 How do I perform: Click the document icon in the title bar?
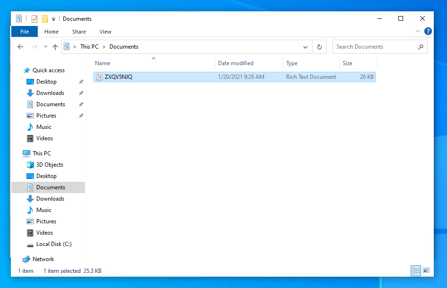19,19
